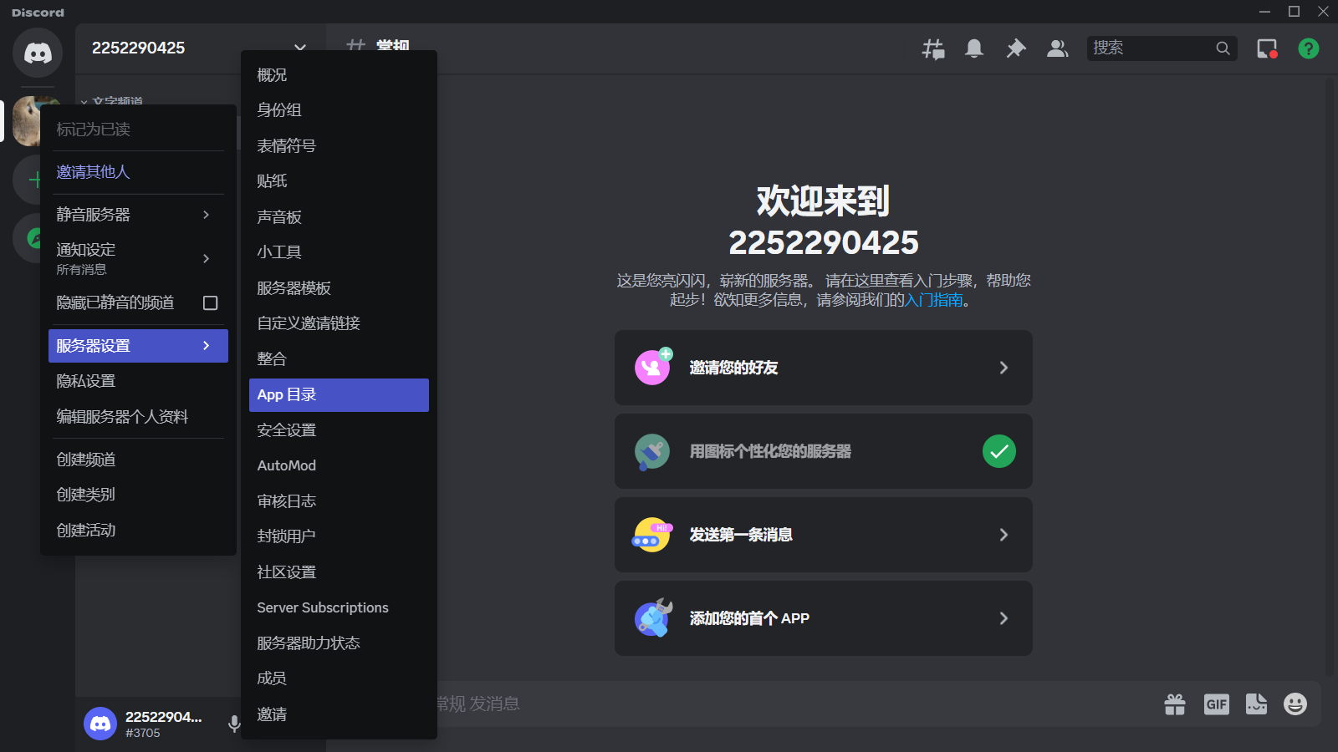
Task: Open the green help icon
Action: click(x=1309, y=48)
